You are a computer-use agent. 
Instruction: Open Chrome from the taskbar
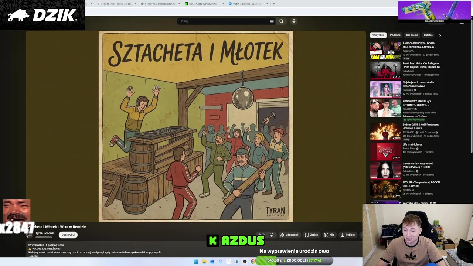[253, 262]
